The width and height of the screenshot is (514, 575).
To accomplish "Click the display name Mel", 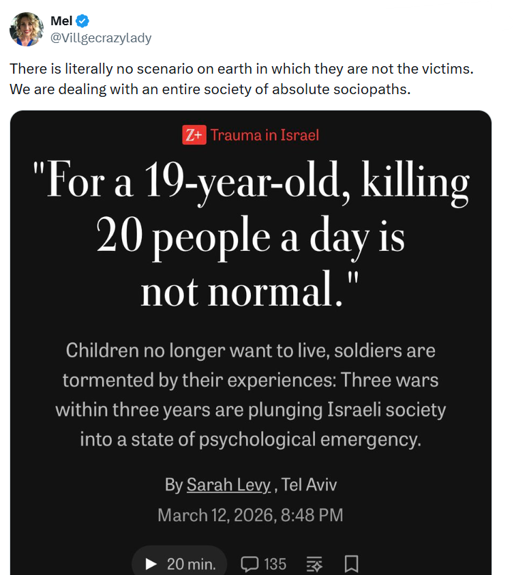I will coord(61,21).
